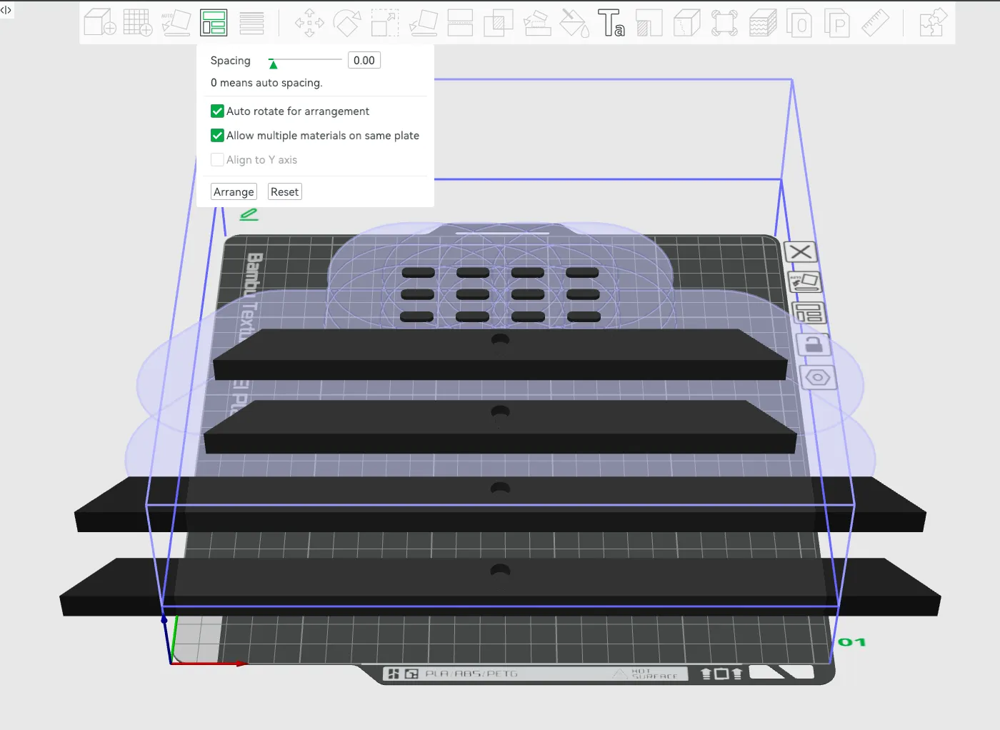Check the Align to Y axis box

click(x=218, y=160)
